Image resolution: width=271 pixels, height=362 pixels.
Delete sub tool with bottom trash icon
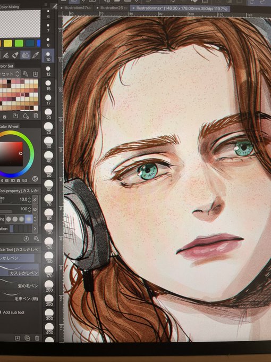point(37,338)
